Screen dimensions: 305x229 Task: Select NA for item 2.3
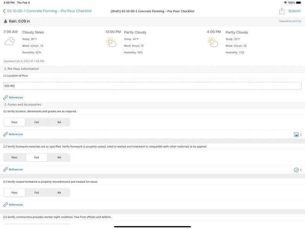pos(59,193)
